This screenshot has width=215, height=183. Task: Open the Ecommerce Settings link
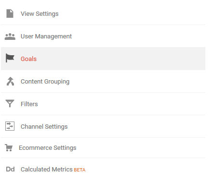pos(48,148)
